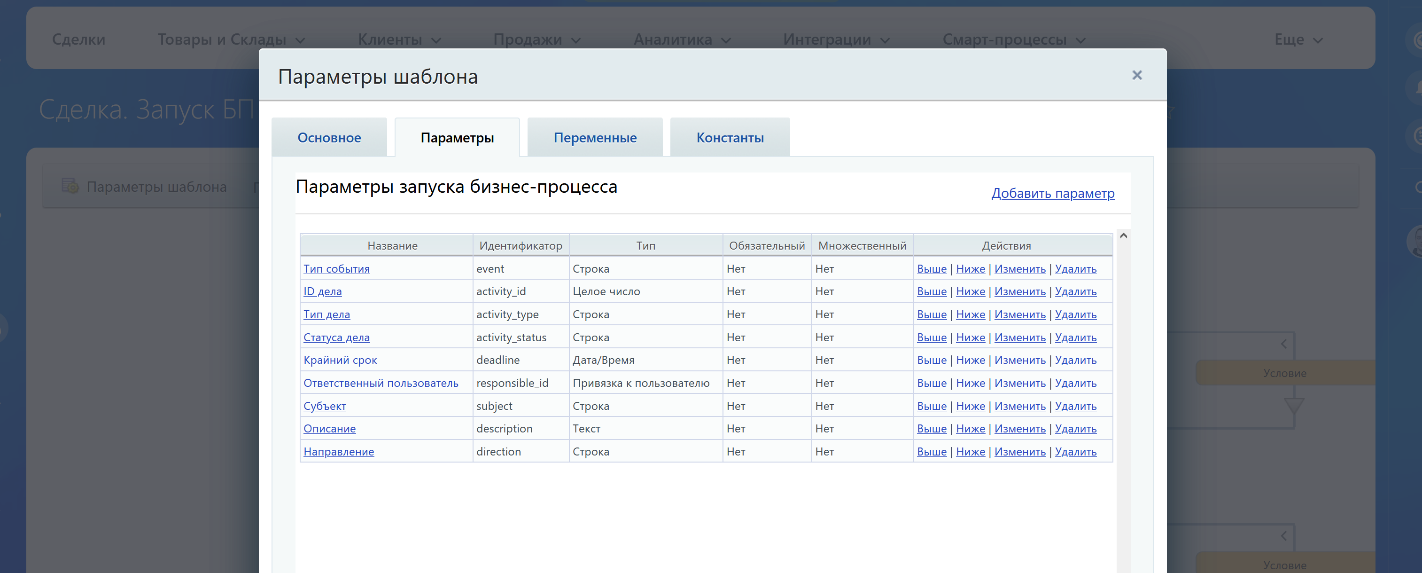
Task: Move activity_id parameter lower
Action: point(970,292)
